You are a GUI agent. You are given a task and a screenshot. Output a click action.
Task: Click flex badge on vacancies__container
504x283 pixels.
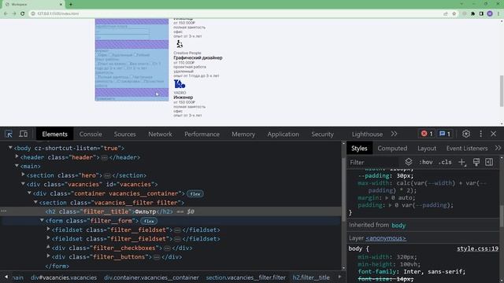195,194
